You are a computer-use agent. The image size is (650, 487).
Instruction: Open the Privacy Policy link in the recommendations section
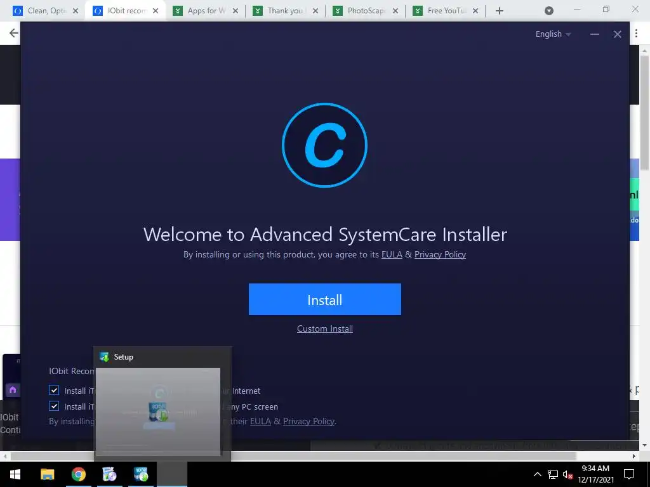[309, 421]
